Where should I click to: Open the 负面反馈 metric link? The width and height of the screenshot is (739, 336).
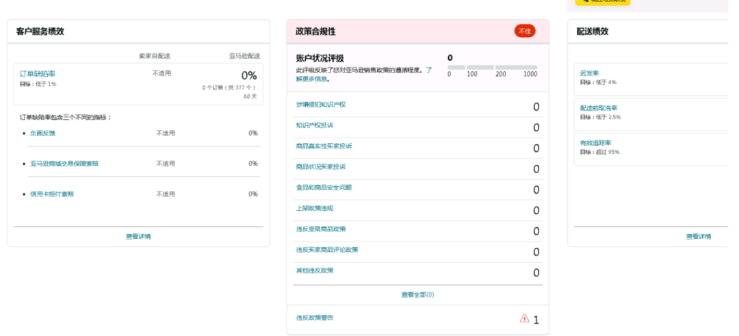click(x=42, y=133)
